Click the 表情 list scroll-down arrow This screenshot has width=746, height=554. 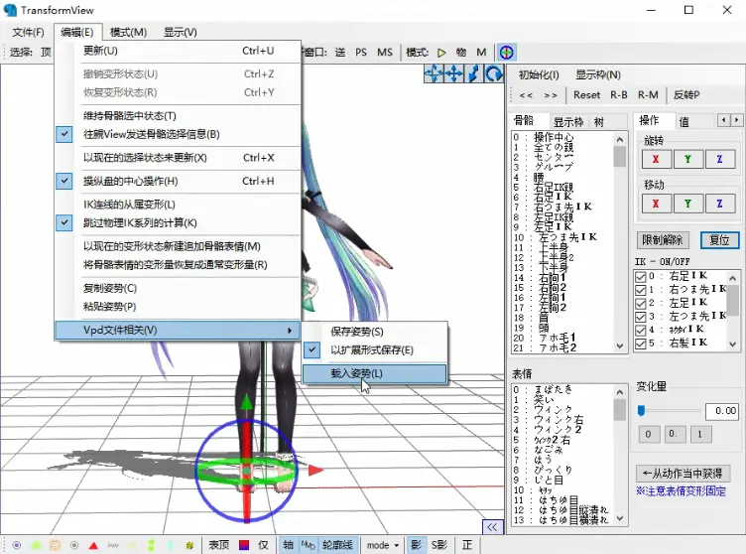619,518
